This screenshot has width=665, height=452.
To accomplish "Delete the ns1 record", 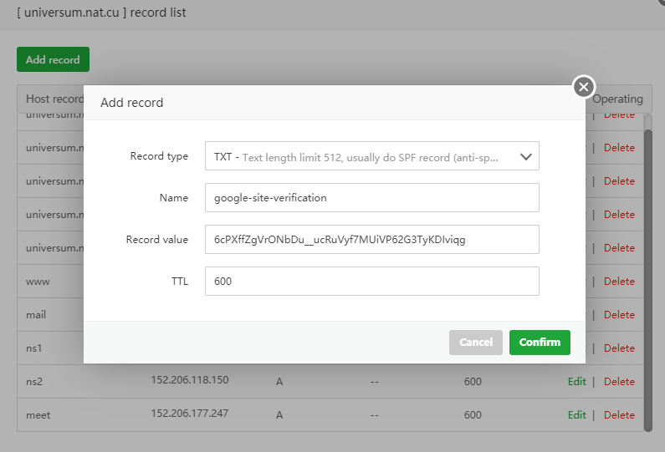I will point(619,348).
